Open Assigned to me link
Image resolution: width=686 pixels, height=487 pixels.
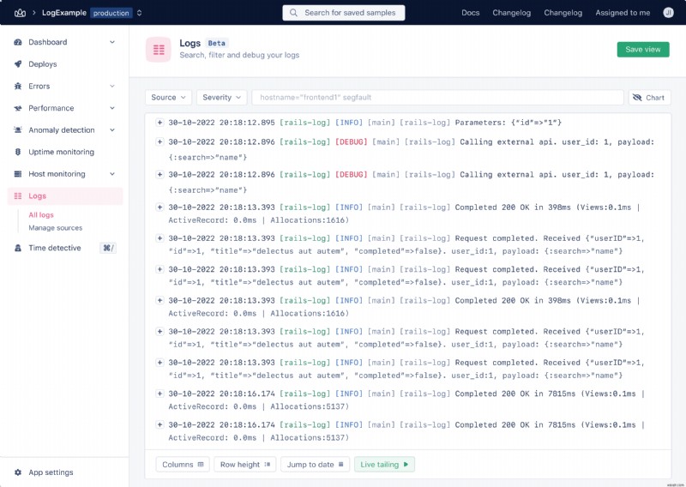(623, 13)
